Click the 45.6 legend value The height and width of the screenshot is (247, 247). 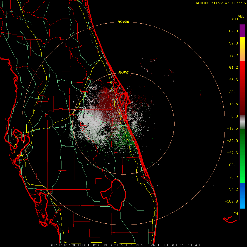(234, 80)
